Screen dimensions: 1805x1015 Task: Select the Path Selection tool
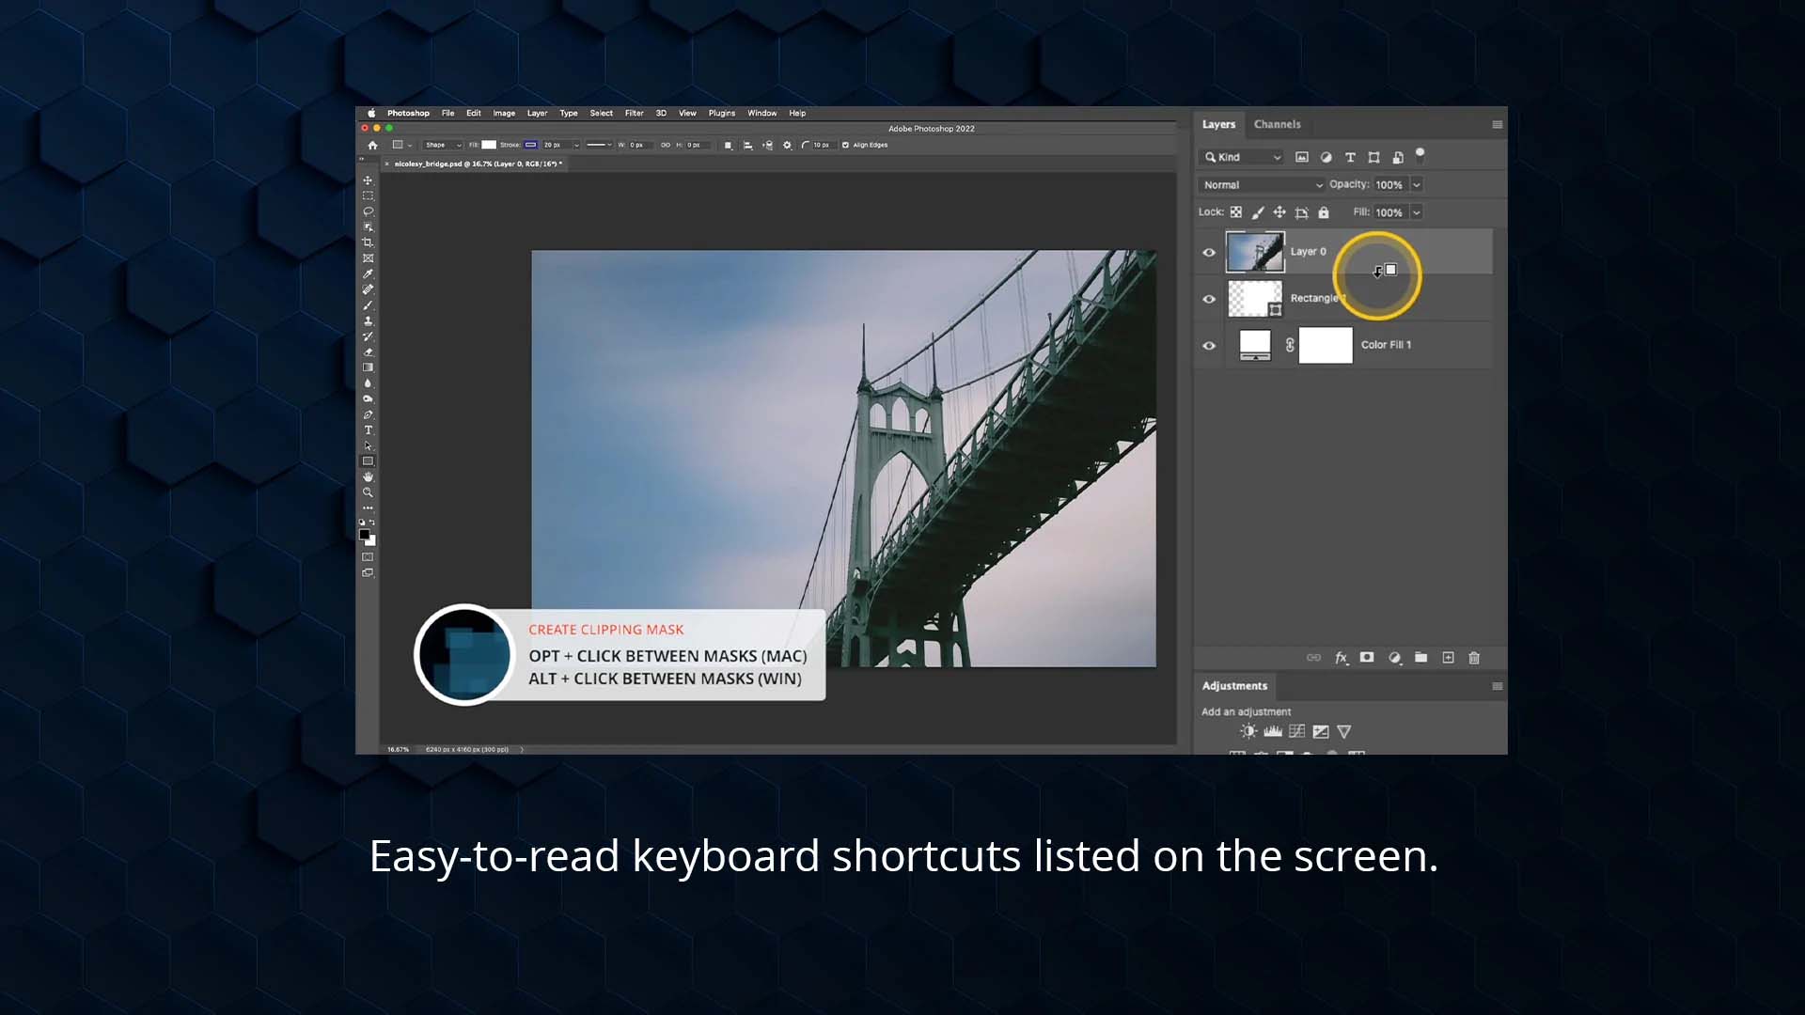368,445
